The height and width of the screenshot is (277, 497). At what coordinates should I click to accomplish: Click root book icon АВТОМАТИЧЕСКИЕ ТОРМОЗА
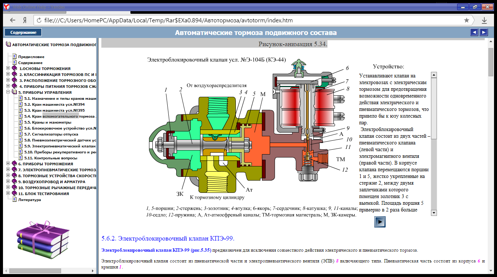coord(9,44)
